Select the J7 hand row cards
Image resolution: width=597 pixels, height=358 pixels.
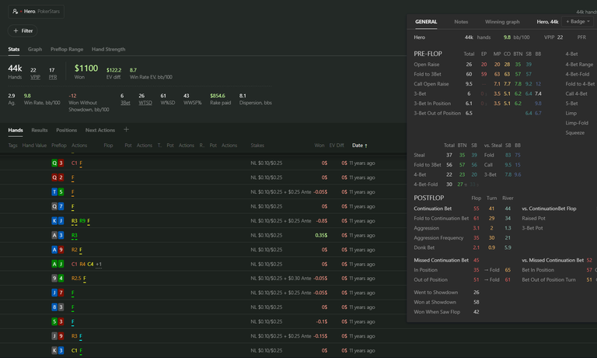pos(58,293)
